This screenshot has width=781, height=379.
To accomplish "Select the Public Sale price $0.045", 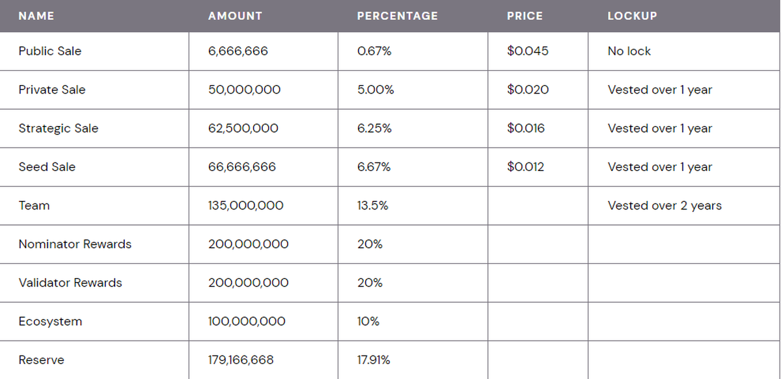I will (527, 51).
